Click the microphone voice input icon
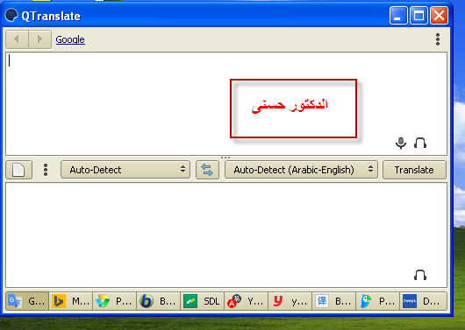The height and width of the screenshot is (330, 465). pos(401,143)
